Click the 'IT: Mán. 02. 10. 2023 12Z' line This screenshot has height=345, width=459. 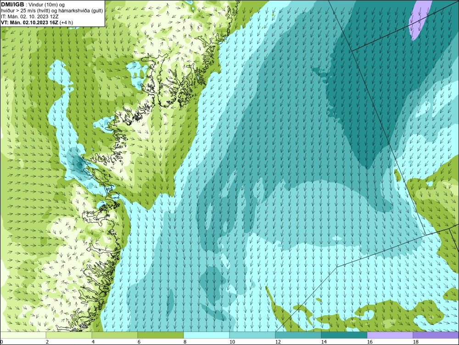point(29,16)
